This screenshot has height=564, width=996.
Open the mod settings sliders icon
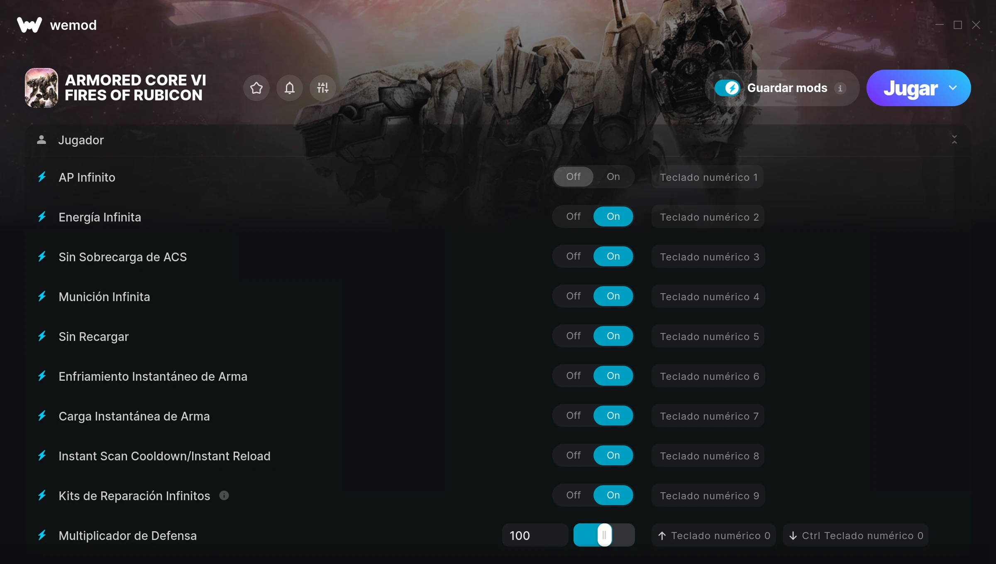[x=322, y=88]
